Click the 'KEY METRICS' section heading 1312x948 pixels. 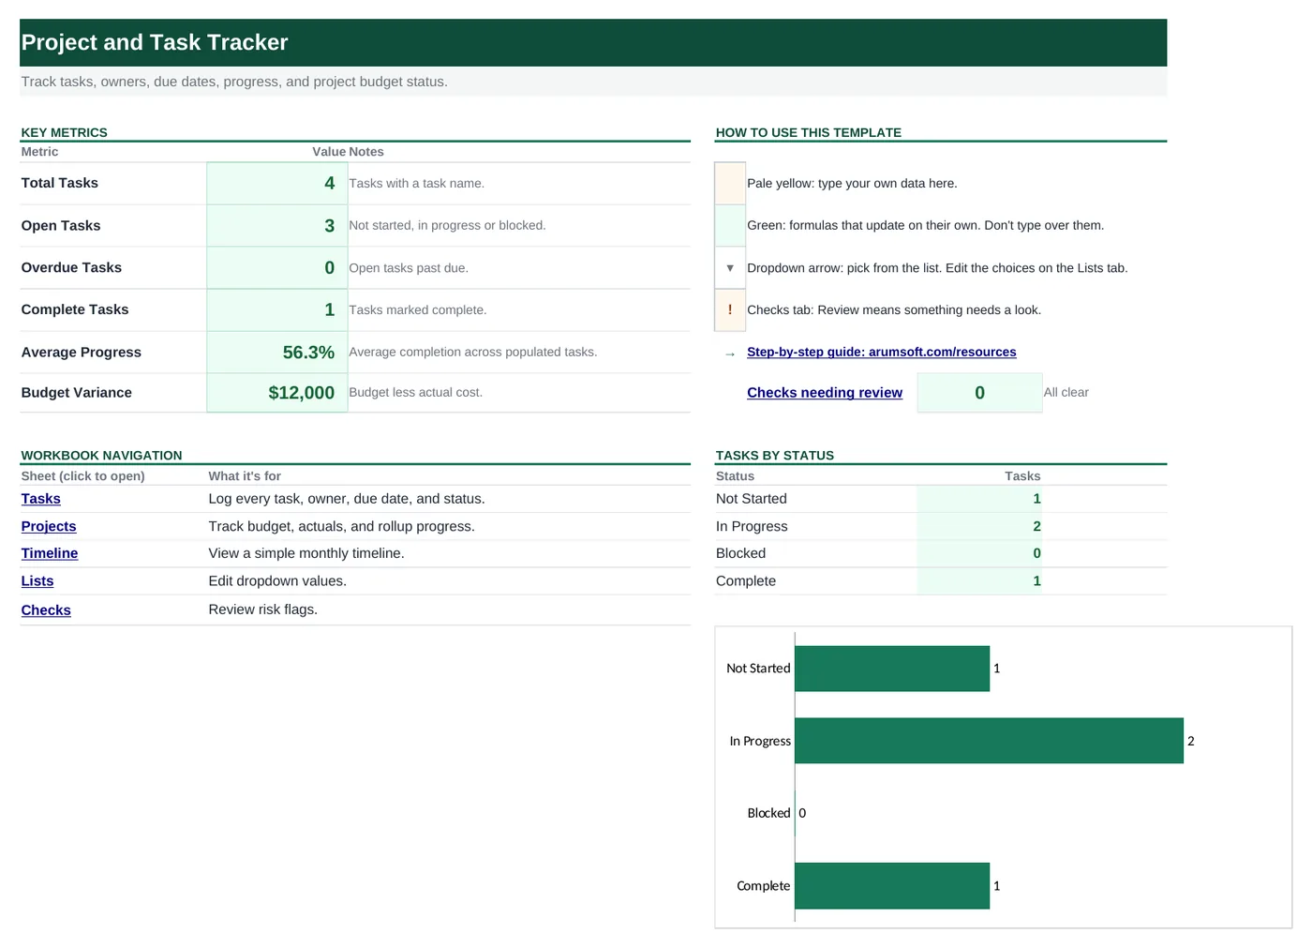pos(65,132)
